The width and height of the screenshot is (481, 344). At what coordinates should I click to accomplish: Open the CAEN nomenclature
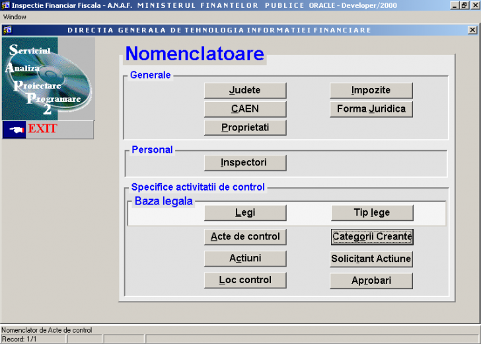tap(244, 109)
